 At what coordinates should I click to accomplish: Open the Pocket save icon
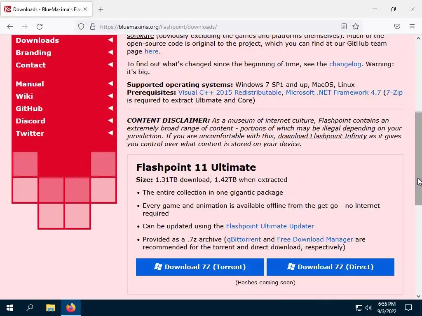coord(397,26)
